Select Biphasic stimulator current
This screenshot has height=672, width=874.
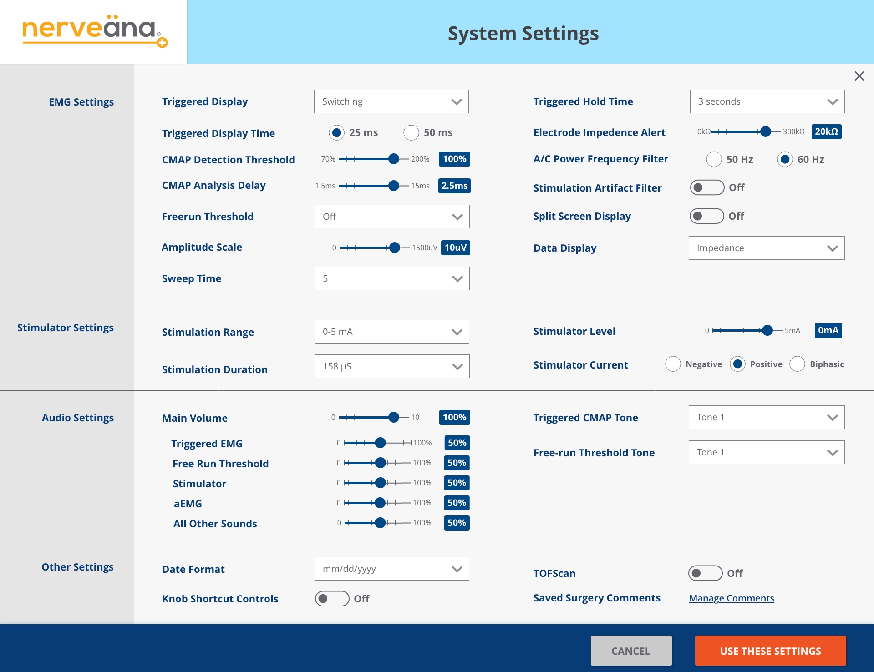[x=797, y=364]
